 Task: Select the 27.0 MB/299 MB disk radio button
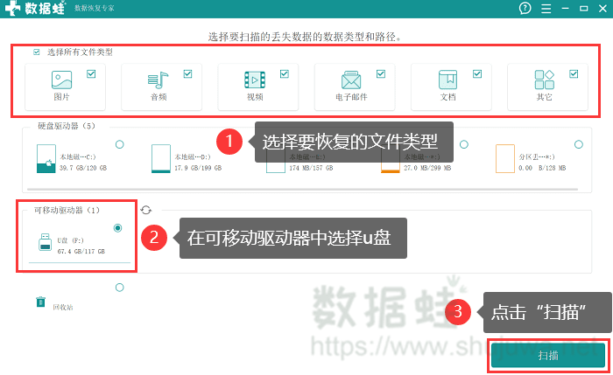[464, 144]
